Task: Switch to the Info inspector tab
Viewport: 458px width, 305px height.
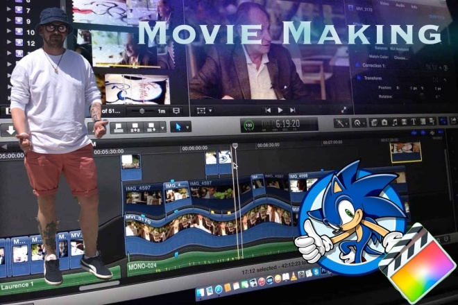Action: (x=414, y=6)
